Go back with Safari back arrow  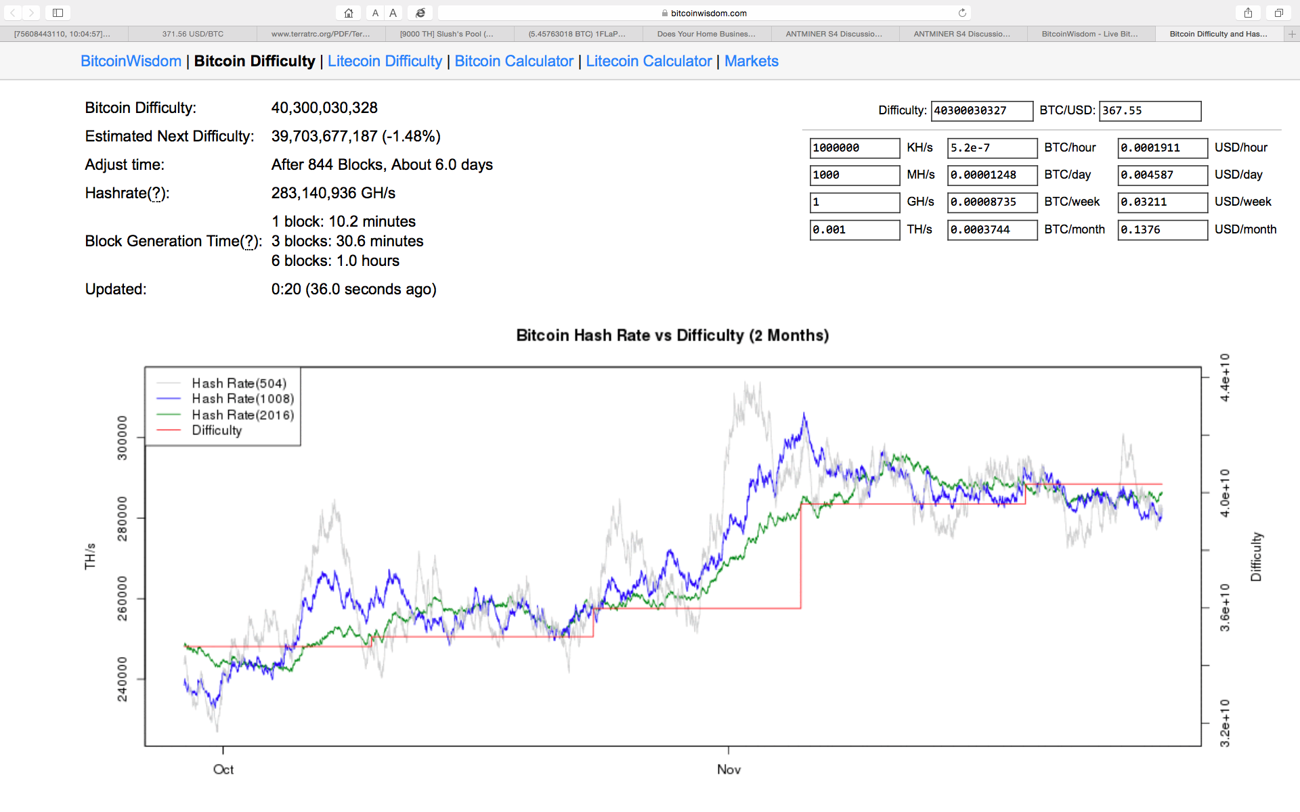(12, 13)
